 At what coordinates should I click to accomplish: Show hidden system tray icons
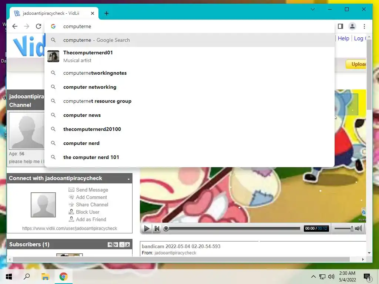pyautogui.click(x=313, y=277)
